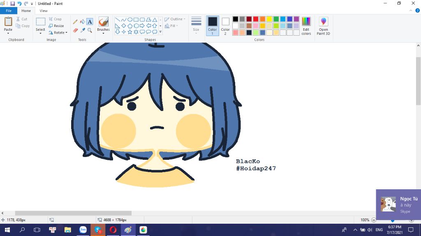Click the Save icon in quick access toolbar
Image resolution: width=421 pixels, height=236 pixels.
(x=12, y=3)
